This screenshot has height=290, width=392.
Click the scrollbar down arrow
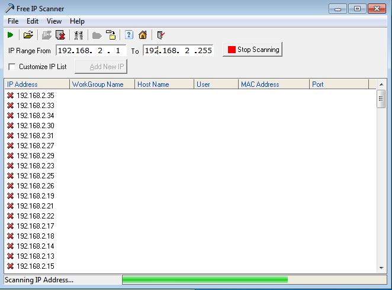[381, 268]
